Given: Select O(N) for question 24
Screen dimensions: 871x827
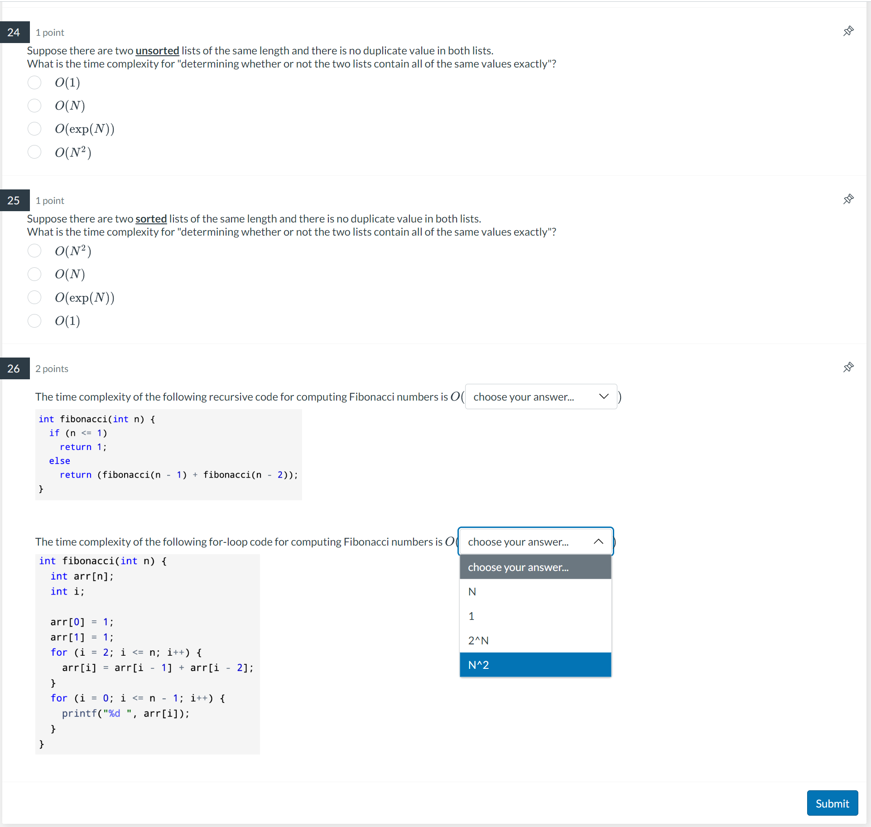Looking at the screenshot, I should (x=34, y=106).
